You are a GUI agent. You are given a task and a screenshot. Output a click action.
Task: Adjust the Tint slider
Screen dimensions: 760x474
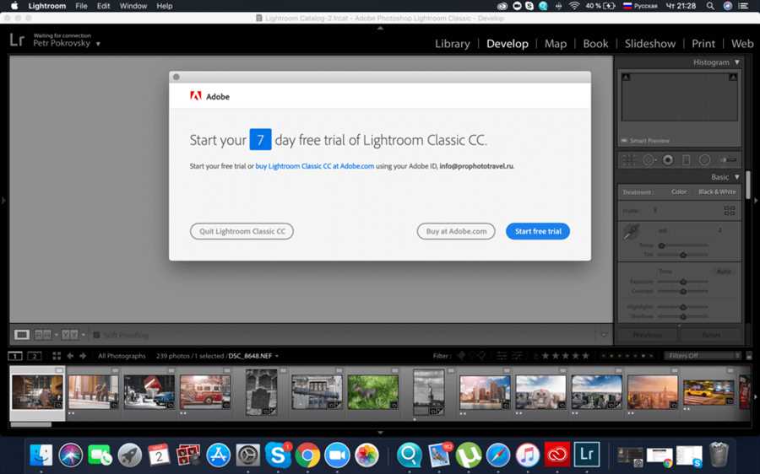click(683, 255)
